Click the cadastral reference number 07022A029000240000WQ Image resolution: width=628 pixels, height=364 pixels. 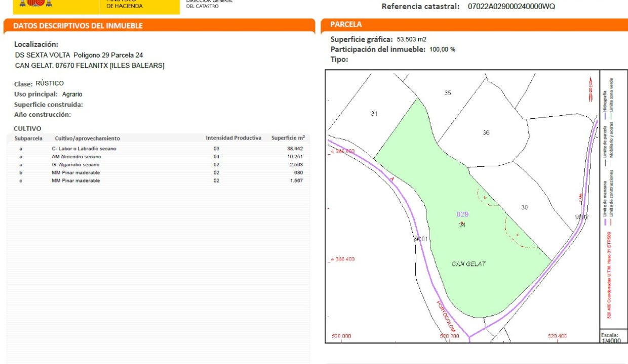pyautogui.click(x=511, y=7)
